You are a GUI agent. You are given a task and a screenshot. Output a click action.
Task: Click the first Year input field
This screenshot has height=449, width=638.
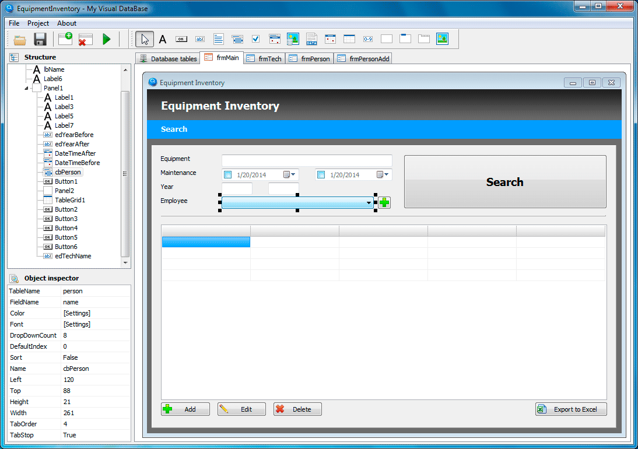(x=237, y=188)
